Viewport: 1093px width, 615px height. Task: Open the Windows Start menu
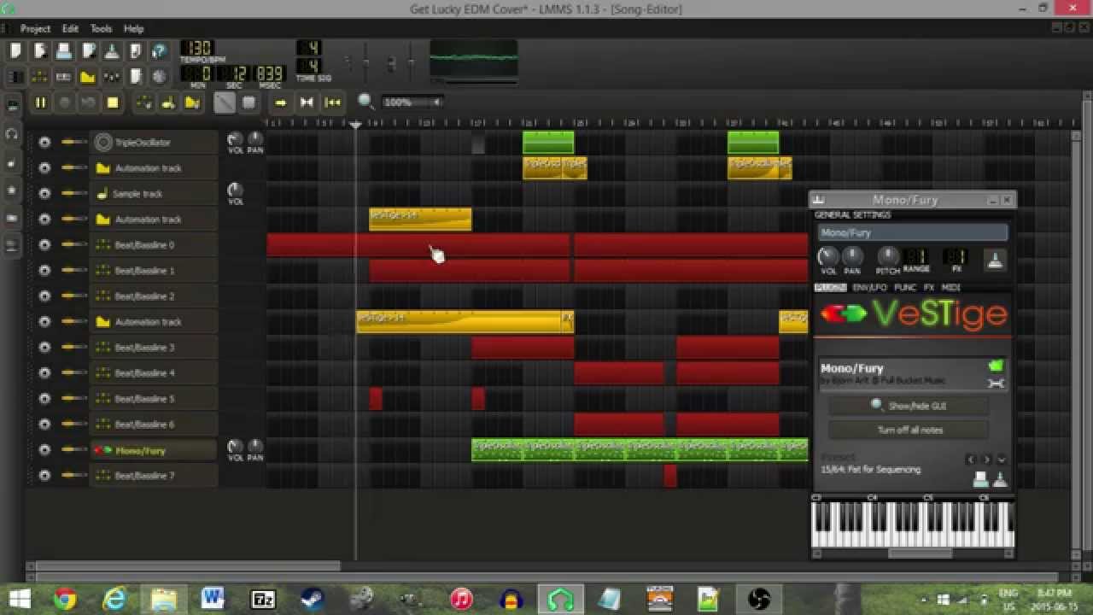pos(19,599)
